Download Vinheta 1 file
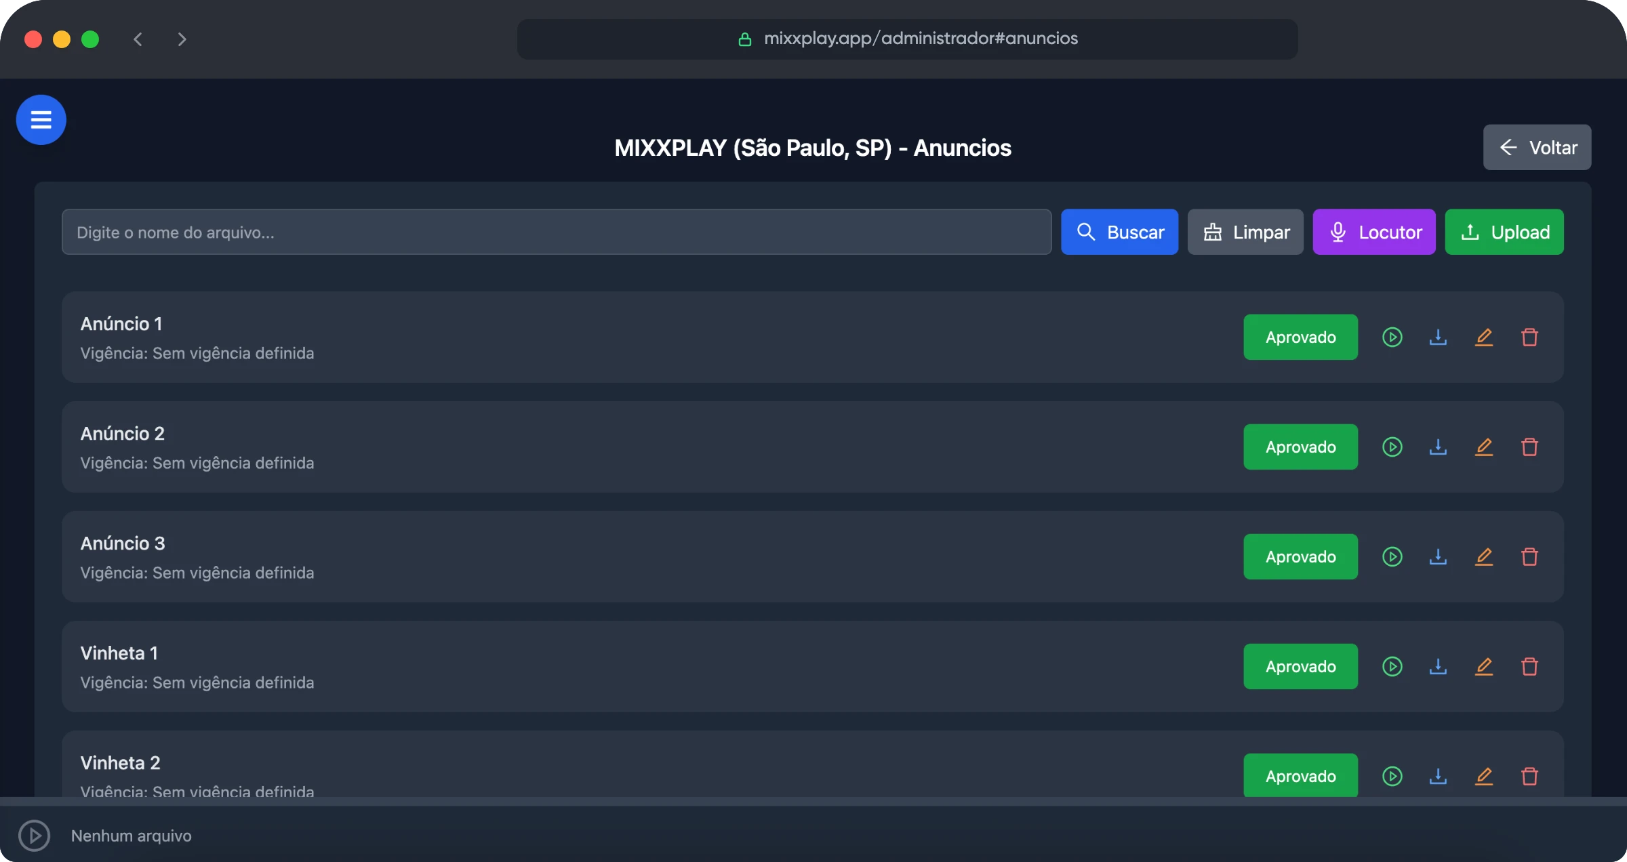The width and height of the screenshot is (1627, 862). pyautogui.click(x=1438, y=666)
